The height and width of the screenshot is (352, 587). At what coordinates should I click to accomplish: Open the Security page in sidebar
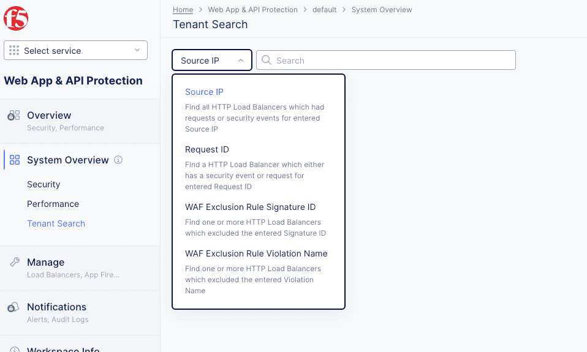pos(44,184)
